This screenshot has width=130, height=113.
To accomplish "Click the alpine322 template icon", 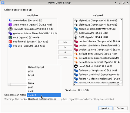I will (x=76, y=25).
